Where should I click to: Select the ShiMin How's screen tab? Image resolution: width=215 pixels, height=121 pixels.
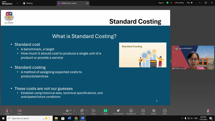[x=71, y=3]
